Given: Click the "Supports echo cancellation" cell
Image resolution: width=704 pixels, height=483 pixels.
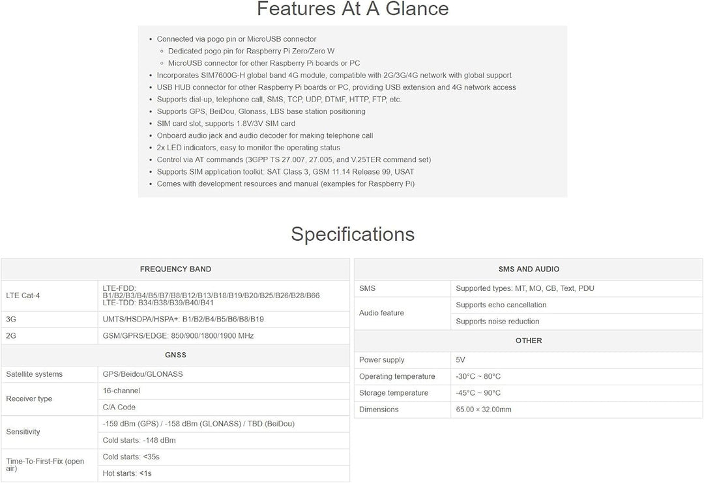Looking at the screenshot, I should [x=501, y=305].
